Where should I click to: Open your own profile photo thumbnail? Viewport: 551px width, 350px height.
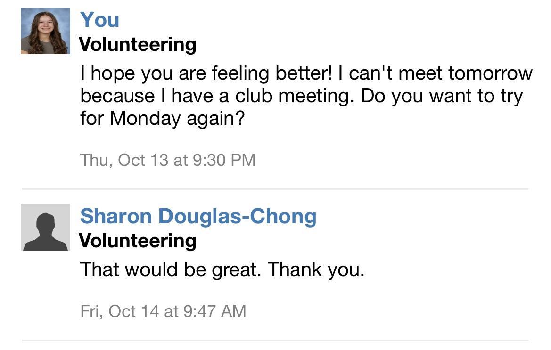click(x=45, y=31)
